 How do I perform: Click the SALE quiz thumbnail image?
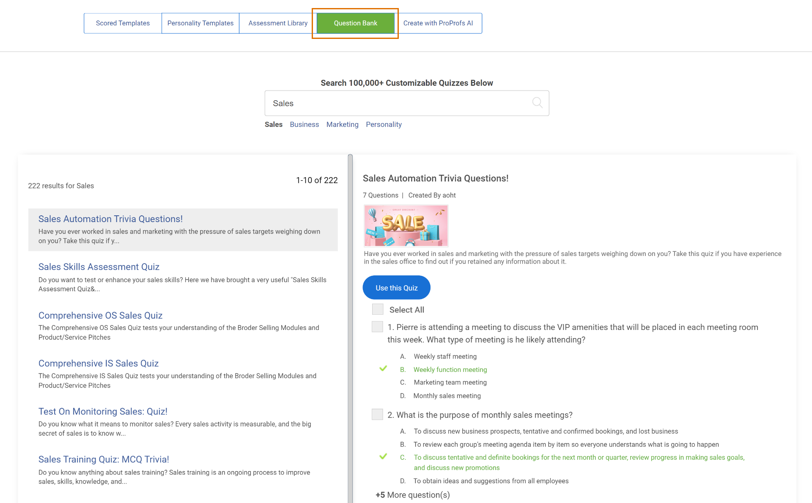tap(406, 225)
